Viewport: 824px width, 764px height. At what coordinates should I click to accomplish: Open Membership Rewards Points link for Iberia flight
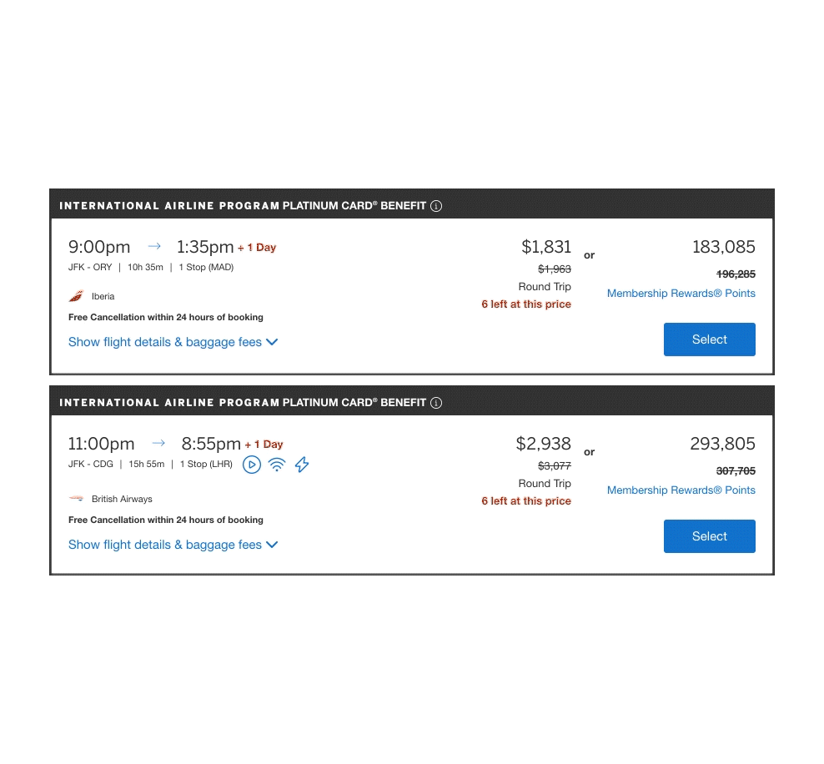tap(681, 293)
